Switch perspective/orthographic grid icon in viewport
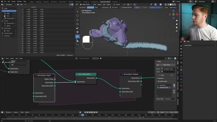 pos(177,31)
